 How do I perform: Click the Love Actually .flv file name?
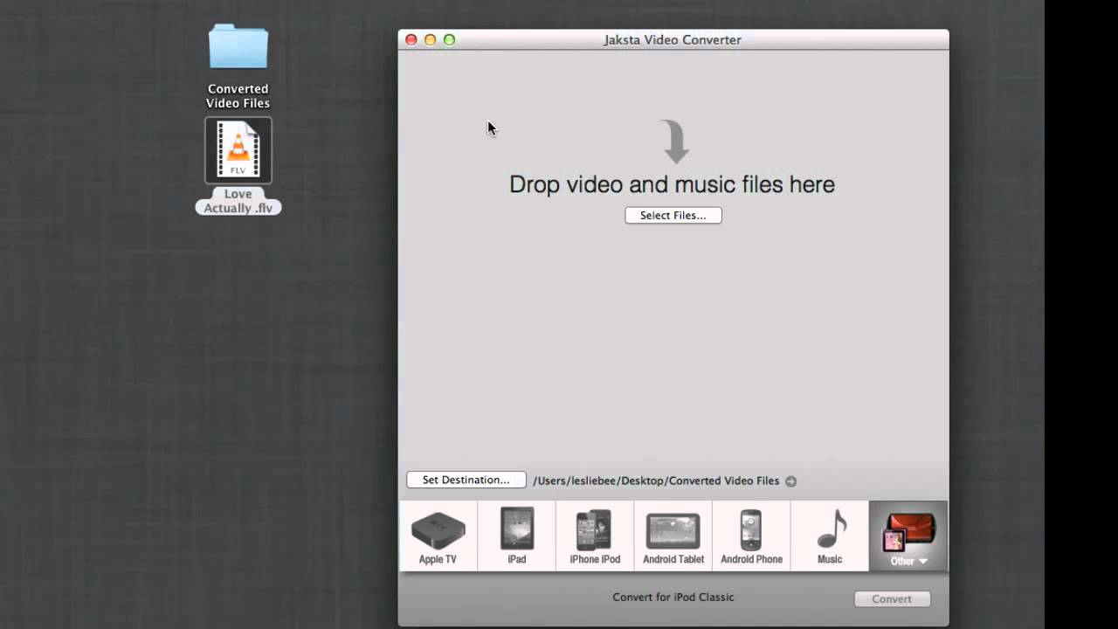pos(238,201)
